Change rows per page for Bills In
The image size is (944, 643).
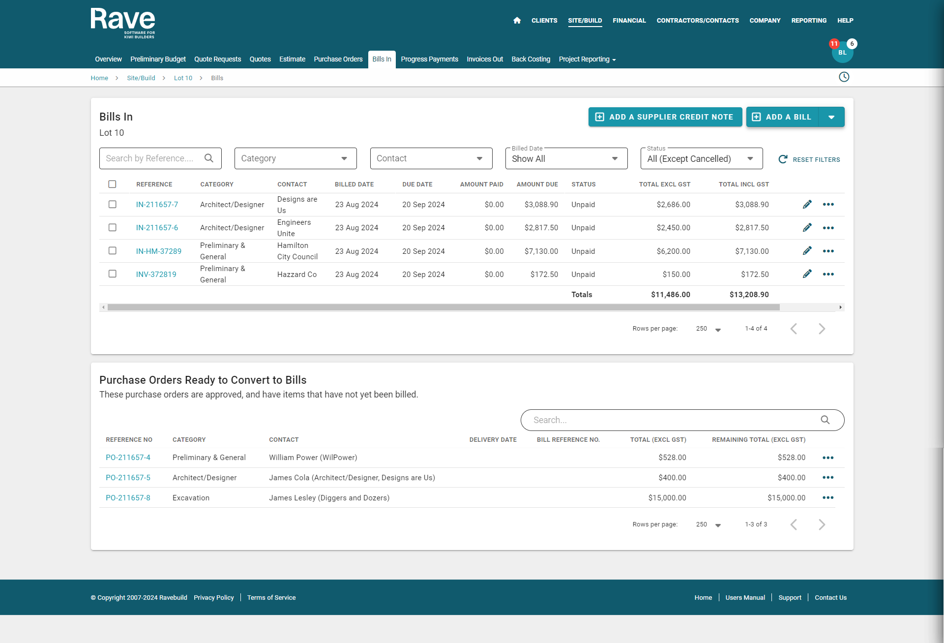pyautogui.click(x=708, y=329)
